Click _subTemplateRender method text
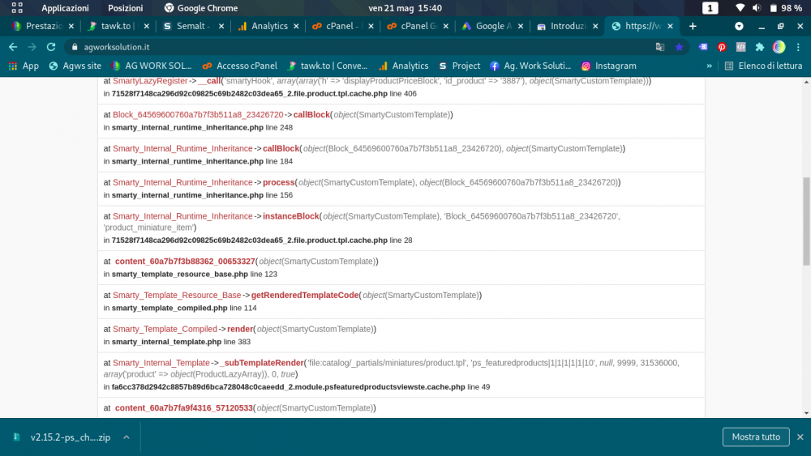811x456 pixels. (x=262, y=363)
